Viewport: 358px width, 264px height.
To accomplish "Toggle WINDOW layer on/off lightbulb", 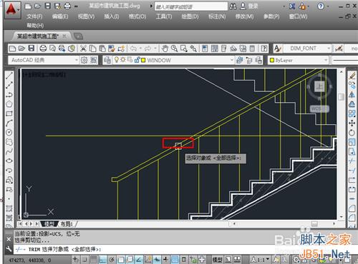I will point(117,60).
